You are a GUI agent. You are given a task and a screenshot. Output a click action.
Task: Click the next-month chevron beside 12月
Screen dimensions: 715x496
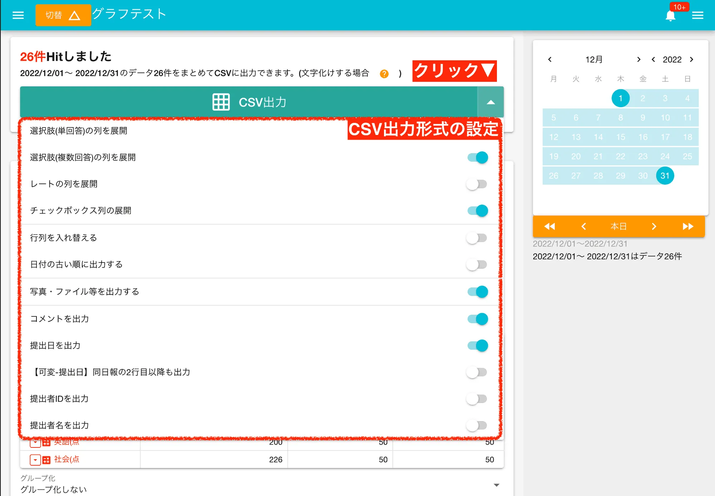coord(638,60)
